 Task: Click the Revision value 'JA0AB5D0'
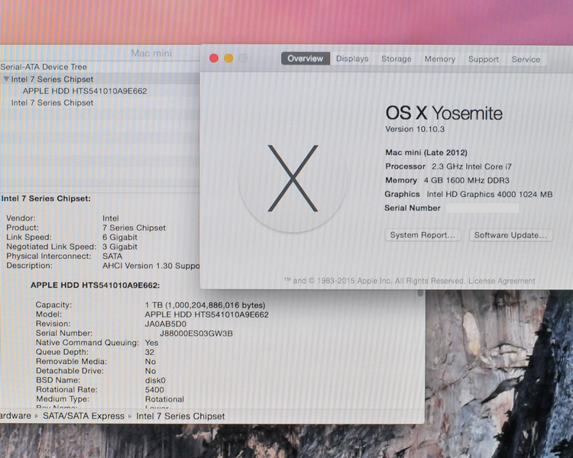pyautogui.click(x=166, y=324)
